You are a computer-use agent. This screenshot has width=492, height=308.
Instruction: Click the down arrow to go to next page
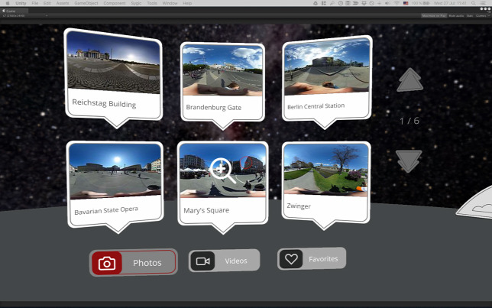(x=409, y=161)
